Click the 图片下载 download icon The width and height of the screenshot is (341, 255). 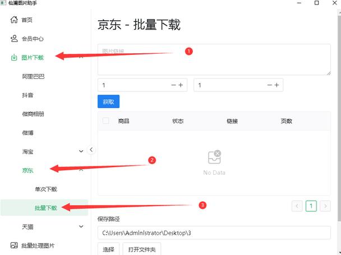coord(14,58)
